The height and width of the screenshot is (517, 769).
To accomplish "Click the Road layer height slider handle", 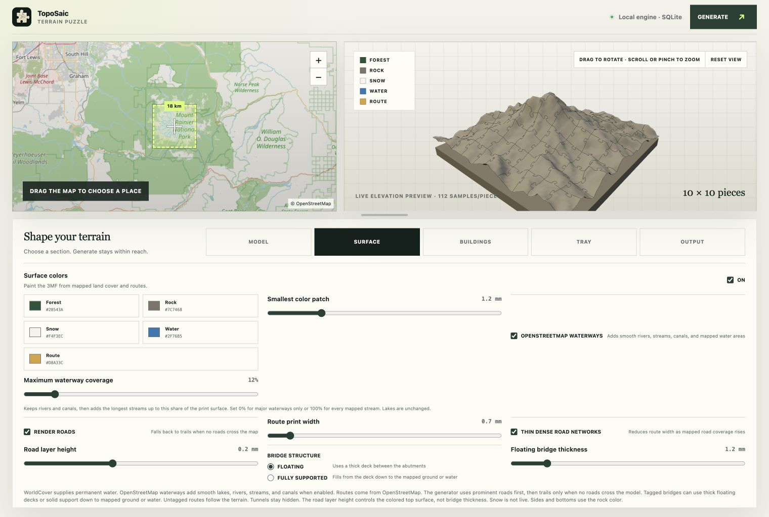I will [x=112, y=463].
